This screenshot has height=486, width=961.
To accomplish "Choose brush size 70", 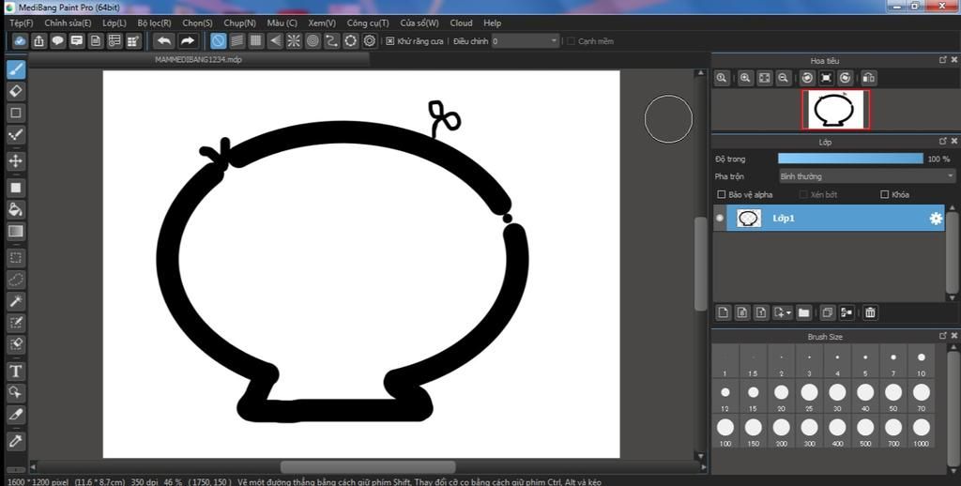I will 922,397.
